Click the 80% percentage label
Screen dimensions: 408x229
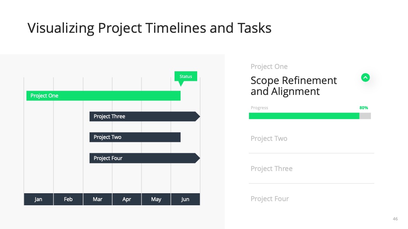(364, 108)
